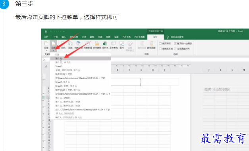This screenshot has width=249, height=151.
Task: Select column E header
Action: coord(118,70)
